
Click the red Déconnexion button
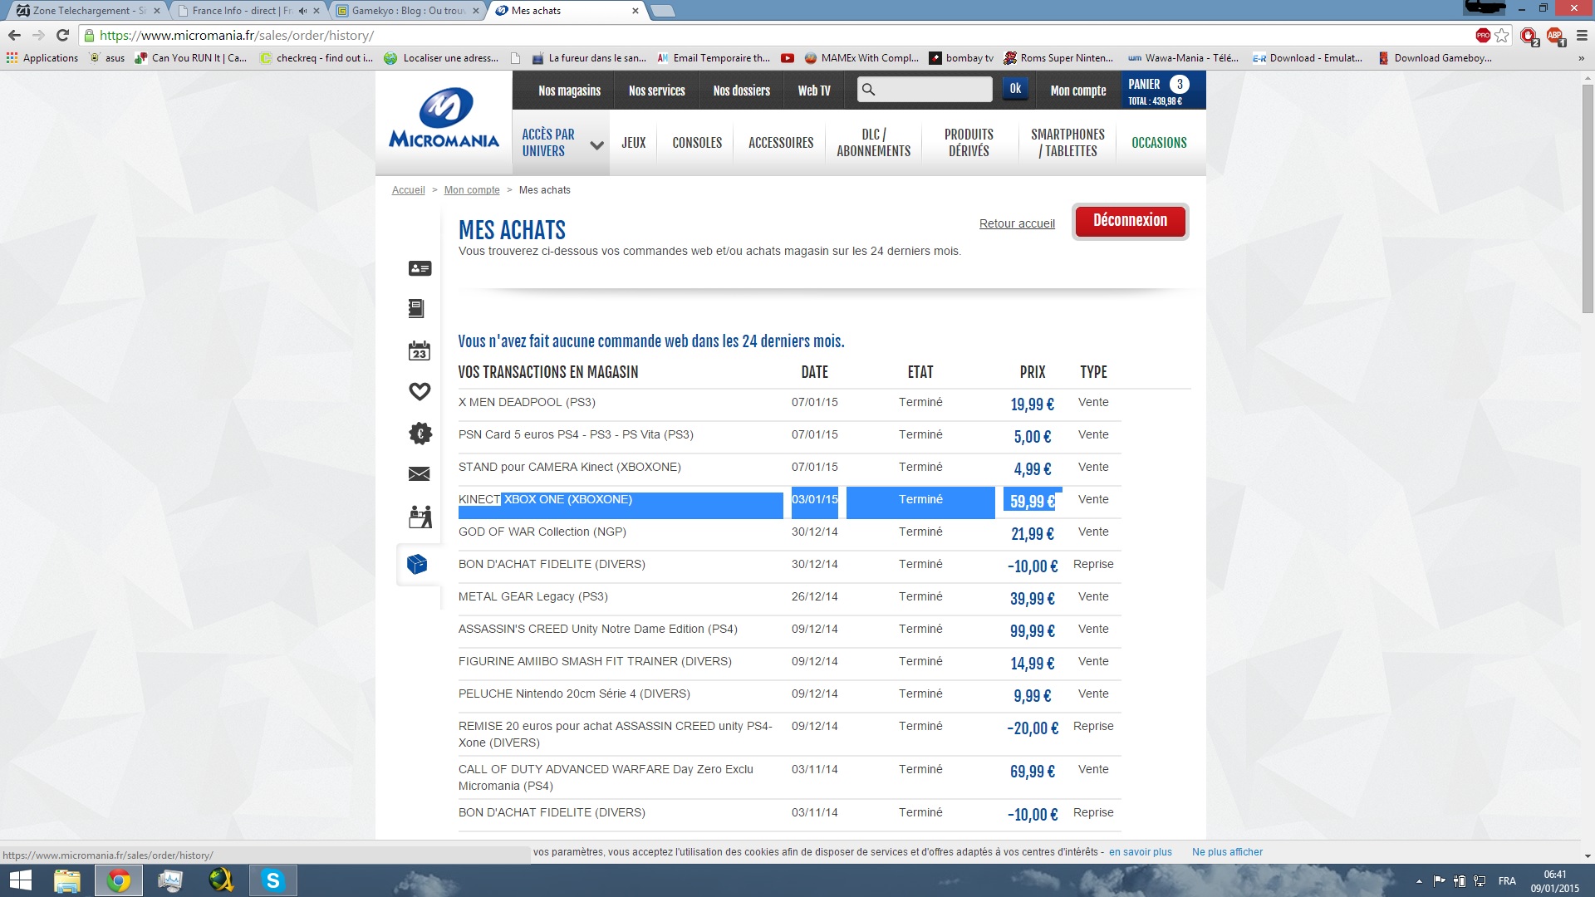pos(1130,221)
